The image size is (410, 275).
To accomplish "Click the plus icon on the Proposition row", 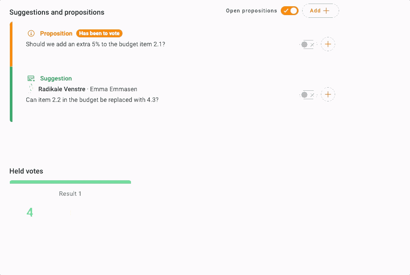I will 328,44.
